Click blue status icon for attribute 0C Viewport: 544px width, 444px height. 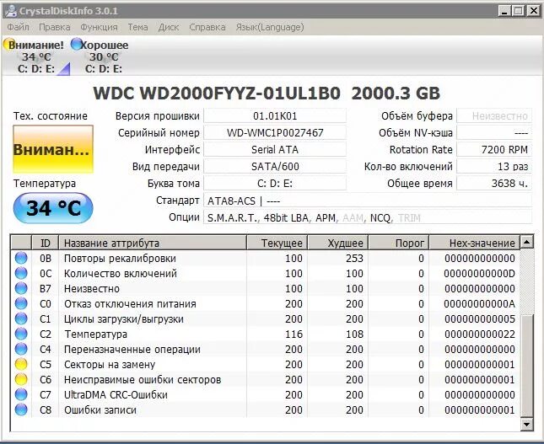pos(21,274)
